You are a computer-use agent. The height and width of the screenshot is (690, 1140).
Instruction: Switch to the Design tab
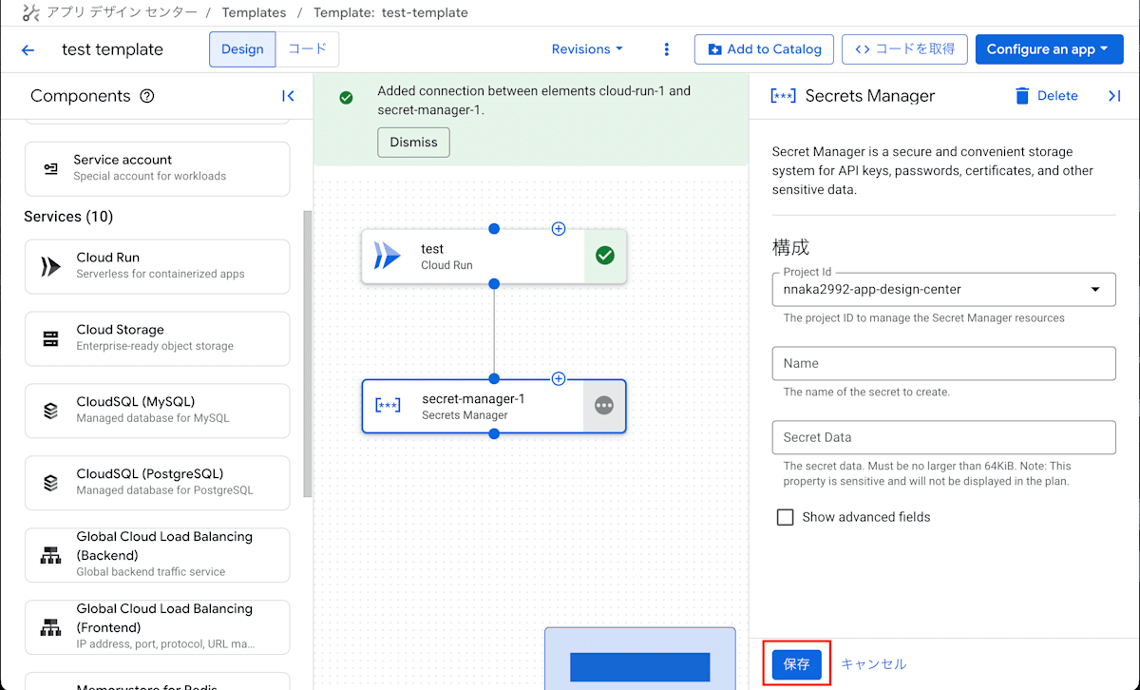pos(242,49)
